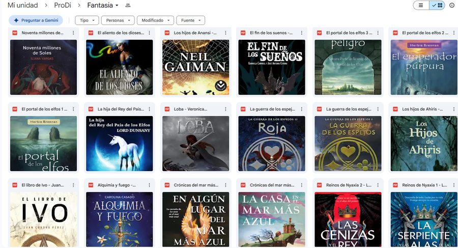The image size is (458, 248).
Task: Select file name 'La hija del Rey del Pais...'
Action: point(121,109)
